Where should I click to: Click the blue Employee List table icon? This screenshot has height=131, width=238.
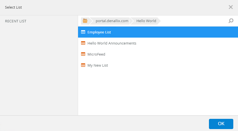[83, 32]
